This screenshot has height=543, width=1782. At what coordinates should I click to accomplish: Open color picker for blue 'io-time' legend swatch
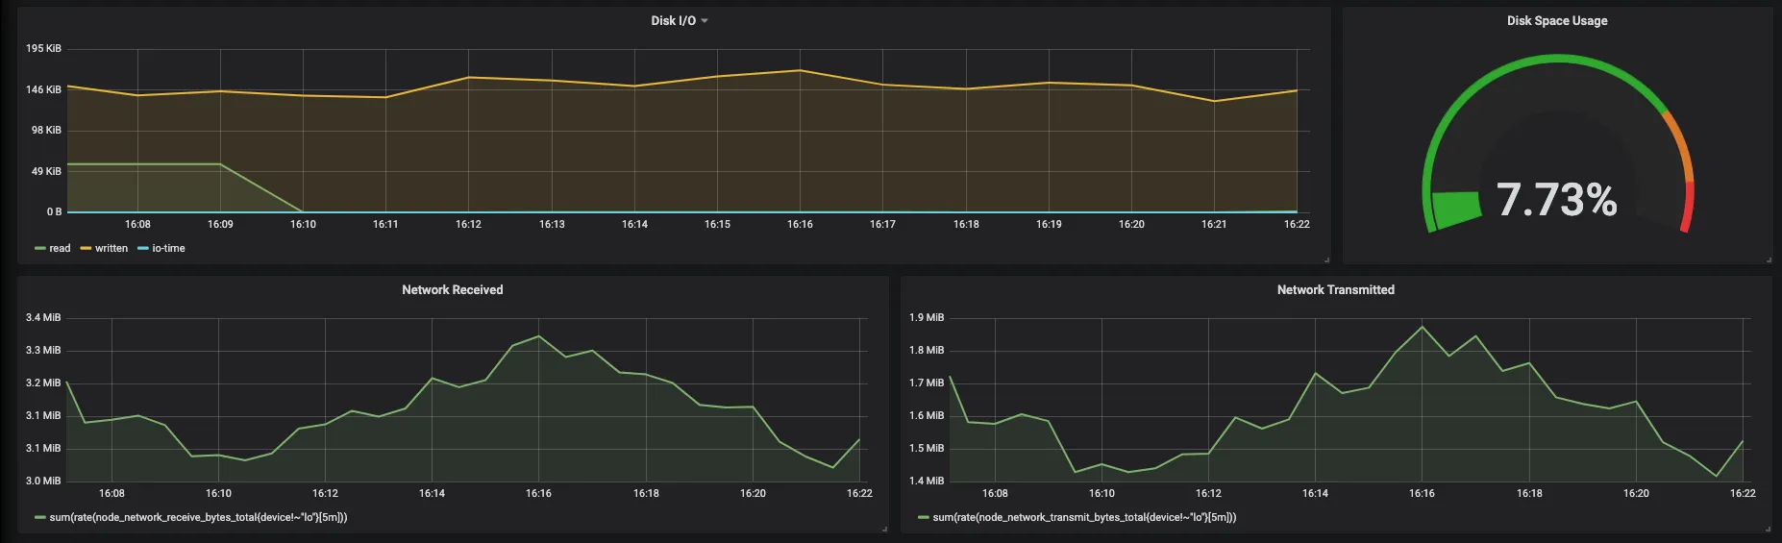coord(143,249)
